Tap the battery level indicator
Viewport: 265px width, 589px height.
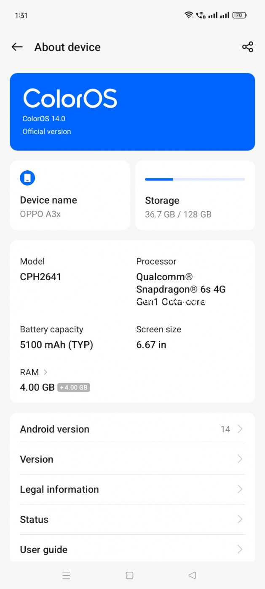point(239,15)
